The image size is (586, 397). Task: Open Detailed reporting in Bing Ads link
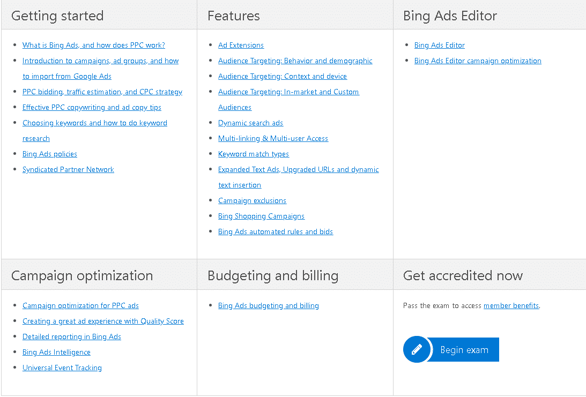pos(72,336)
